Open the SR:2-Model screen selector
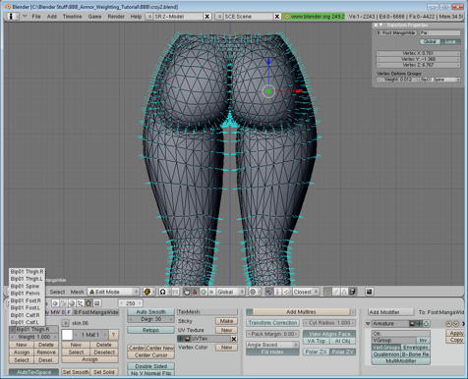Viewport: 468px width, 379px height. 148,17
